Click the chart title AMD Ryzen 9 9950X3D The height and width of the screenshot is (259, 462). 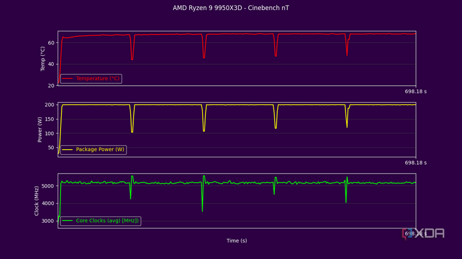[231, 8]
